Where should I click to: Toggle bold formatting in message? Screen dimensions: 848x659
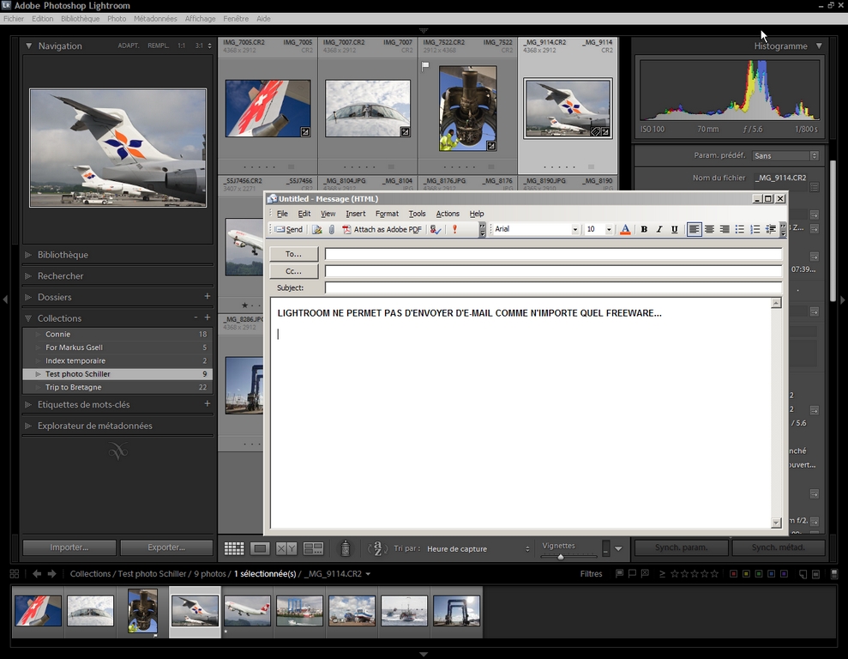pyautogui.click(x=644, y=229)
